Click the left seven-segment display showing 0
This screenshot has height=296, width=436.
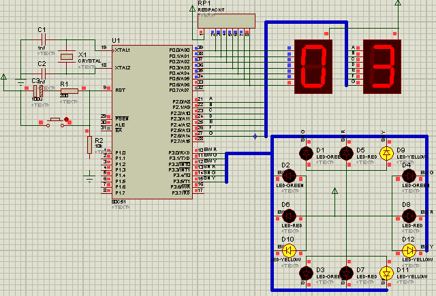point(313,67)
